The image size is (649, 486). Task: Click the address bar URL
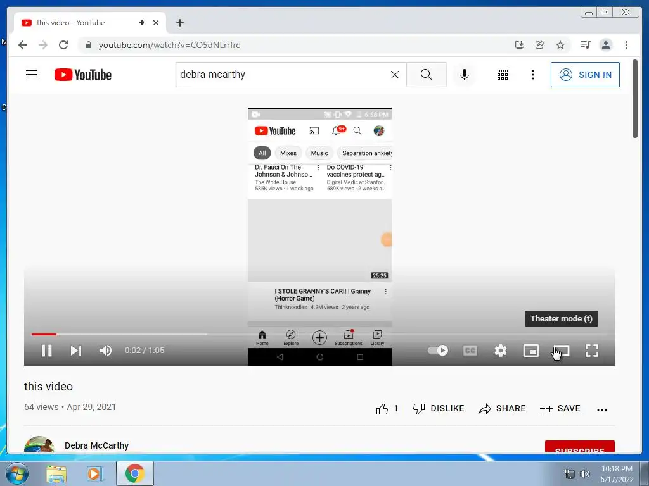click(x=169, y=45)
